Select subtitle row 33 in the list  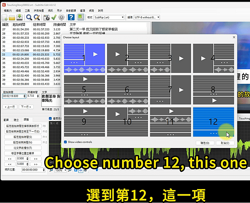pos(31,54)
